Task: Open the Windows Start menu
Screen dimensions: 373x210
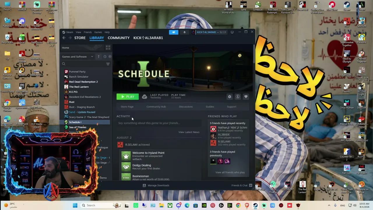Action: [x=75, y=205]
